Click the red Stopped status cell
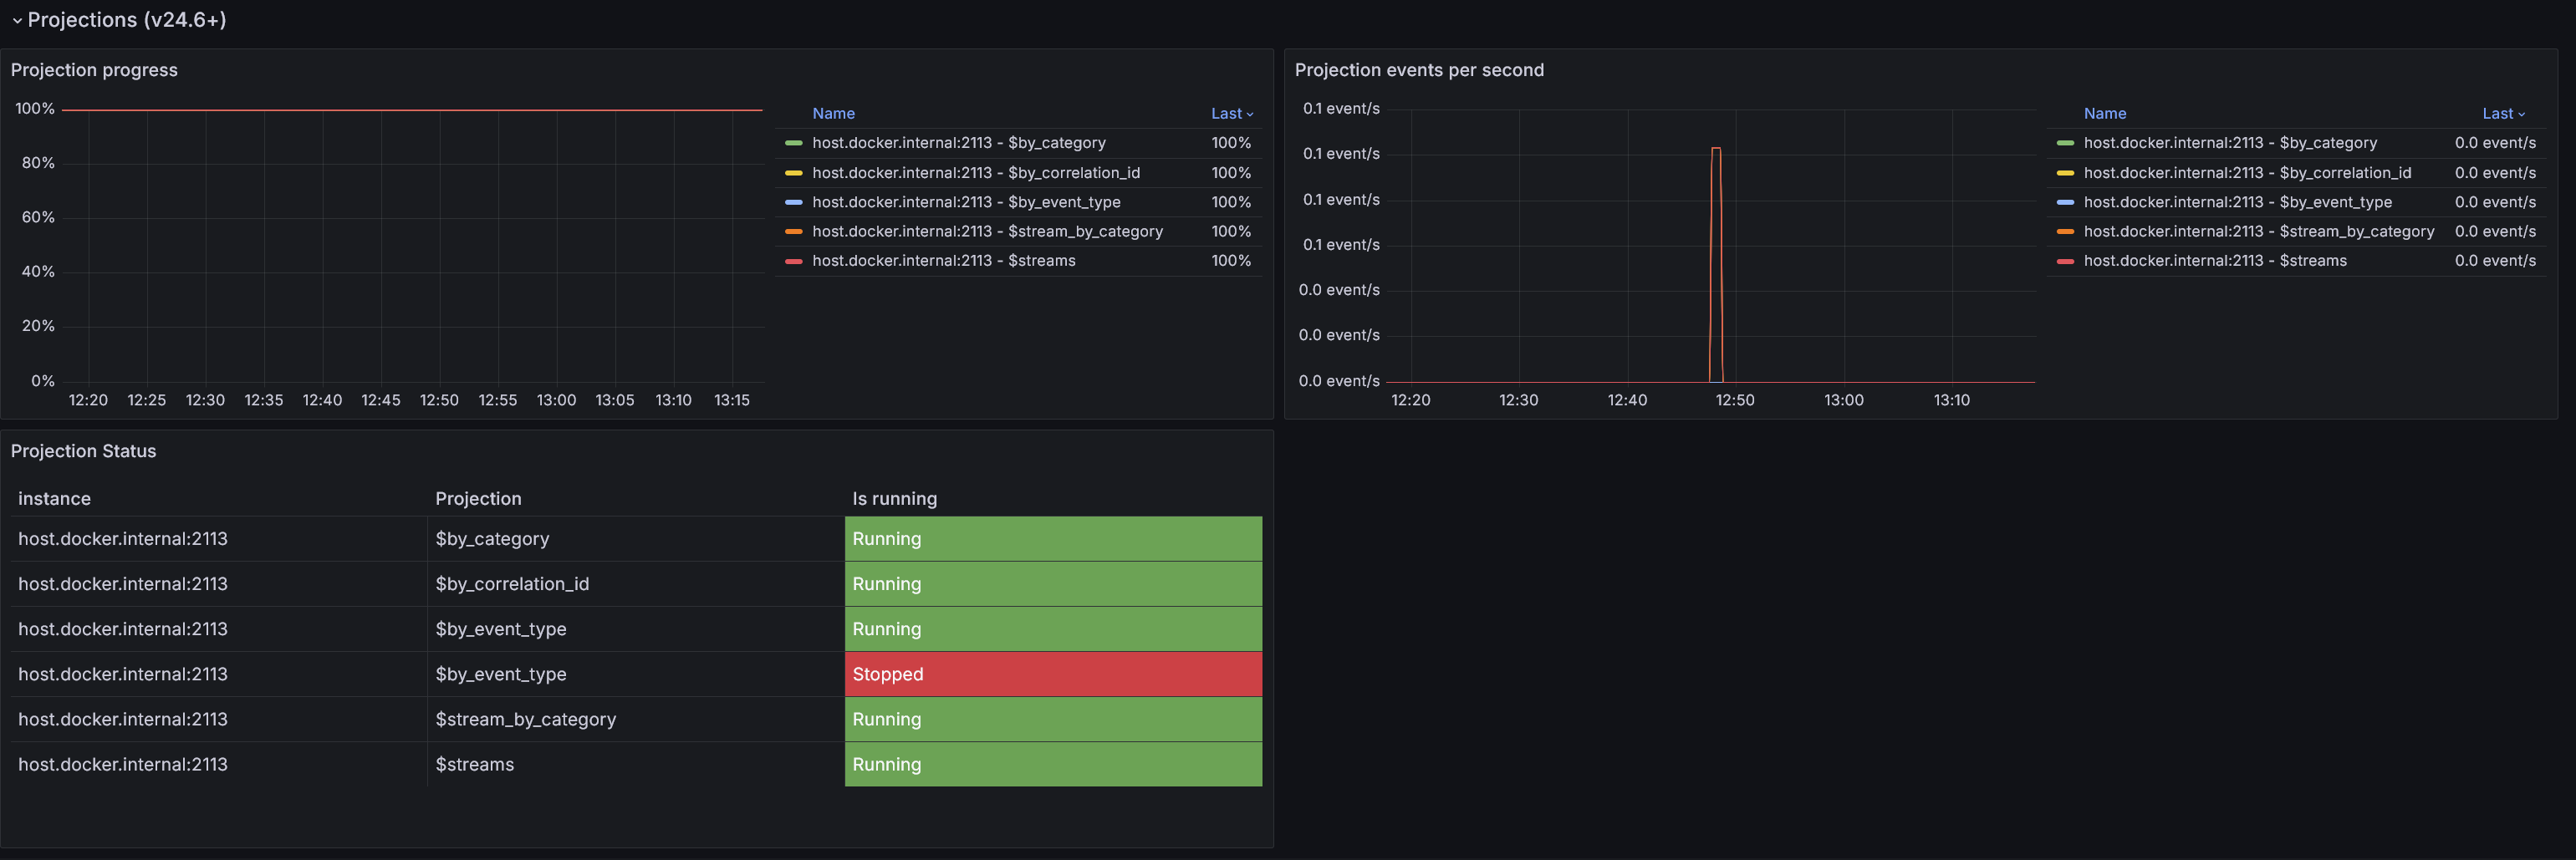 point(1052,674)
